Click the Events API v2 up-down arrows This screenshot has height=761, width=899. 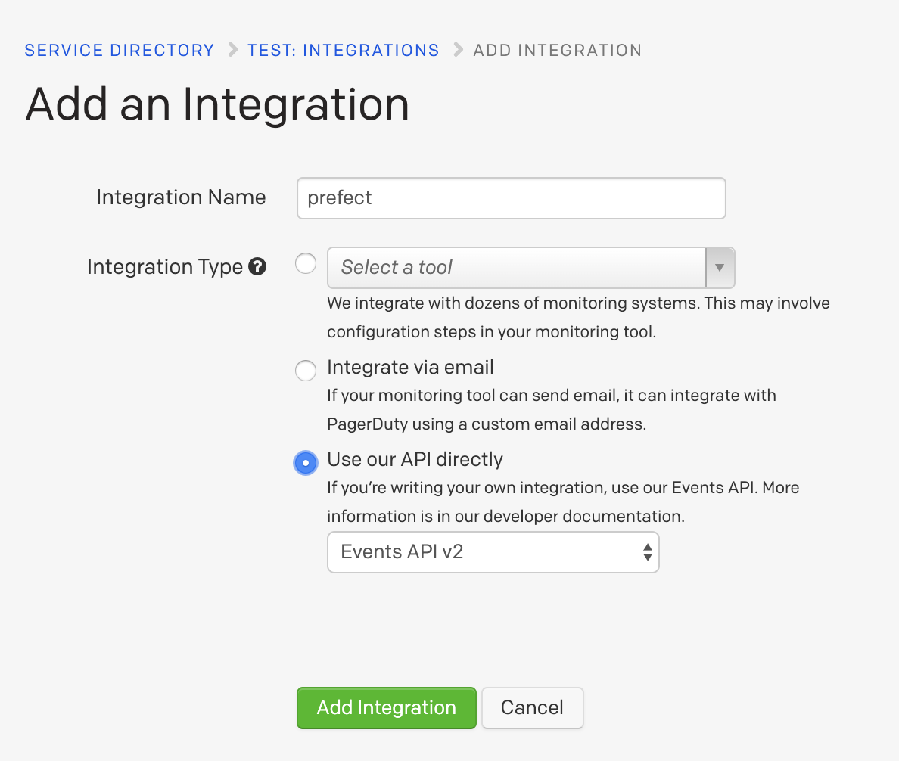click(x=647, y=552)
